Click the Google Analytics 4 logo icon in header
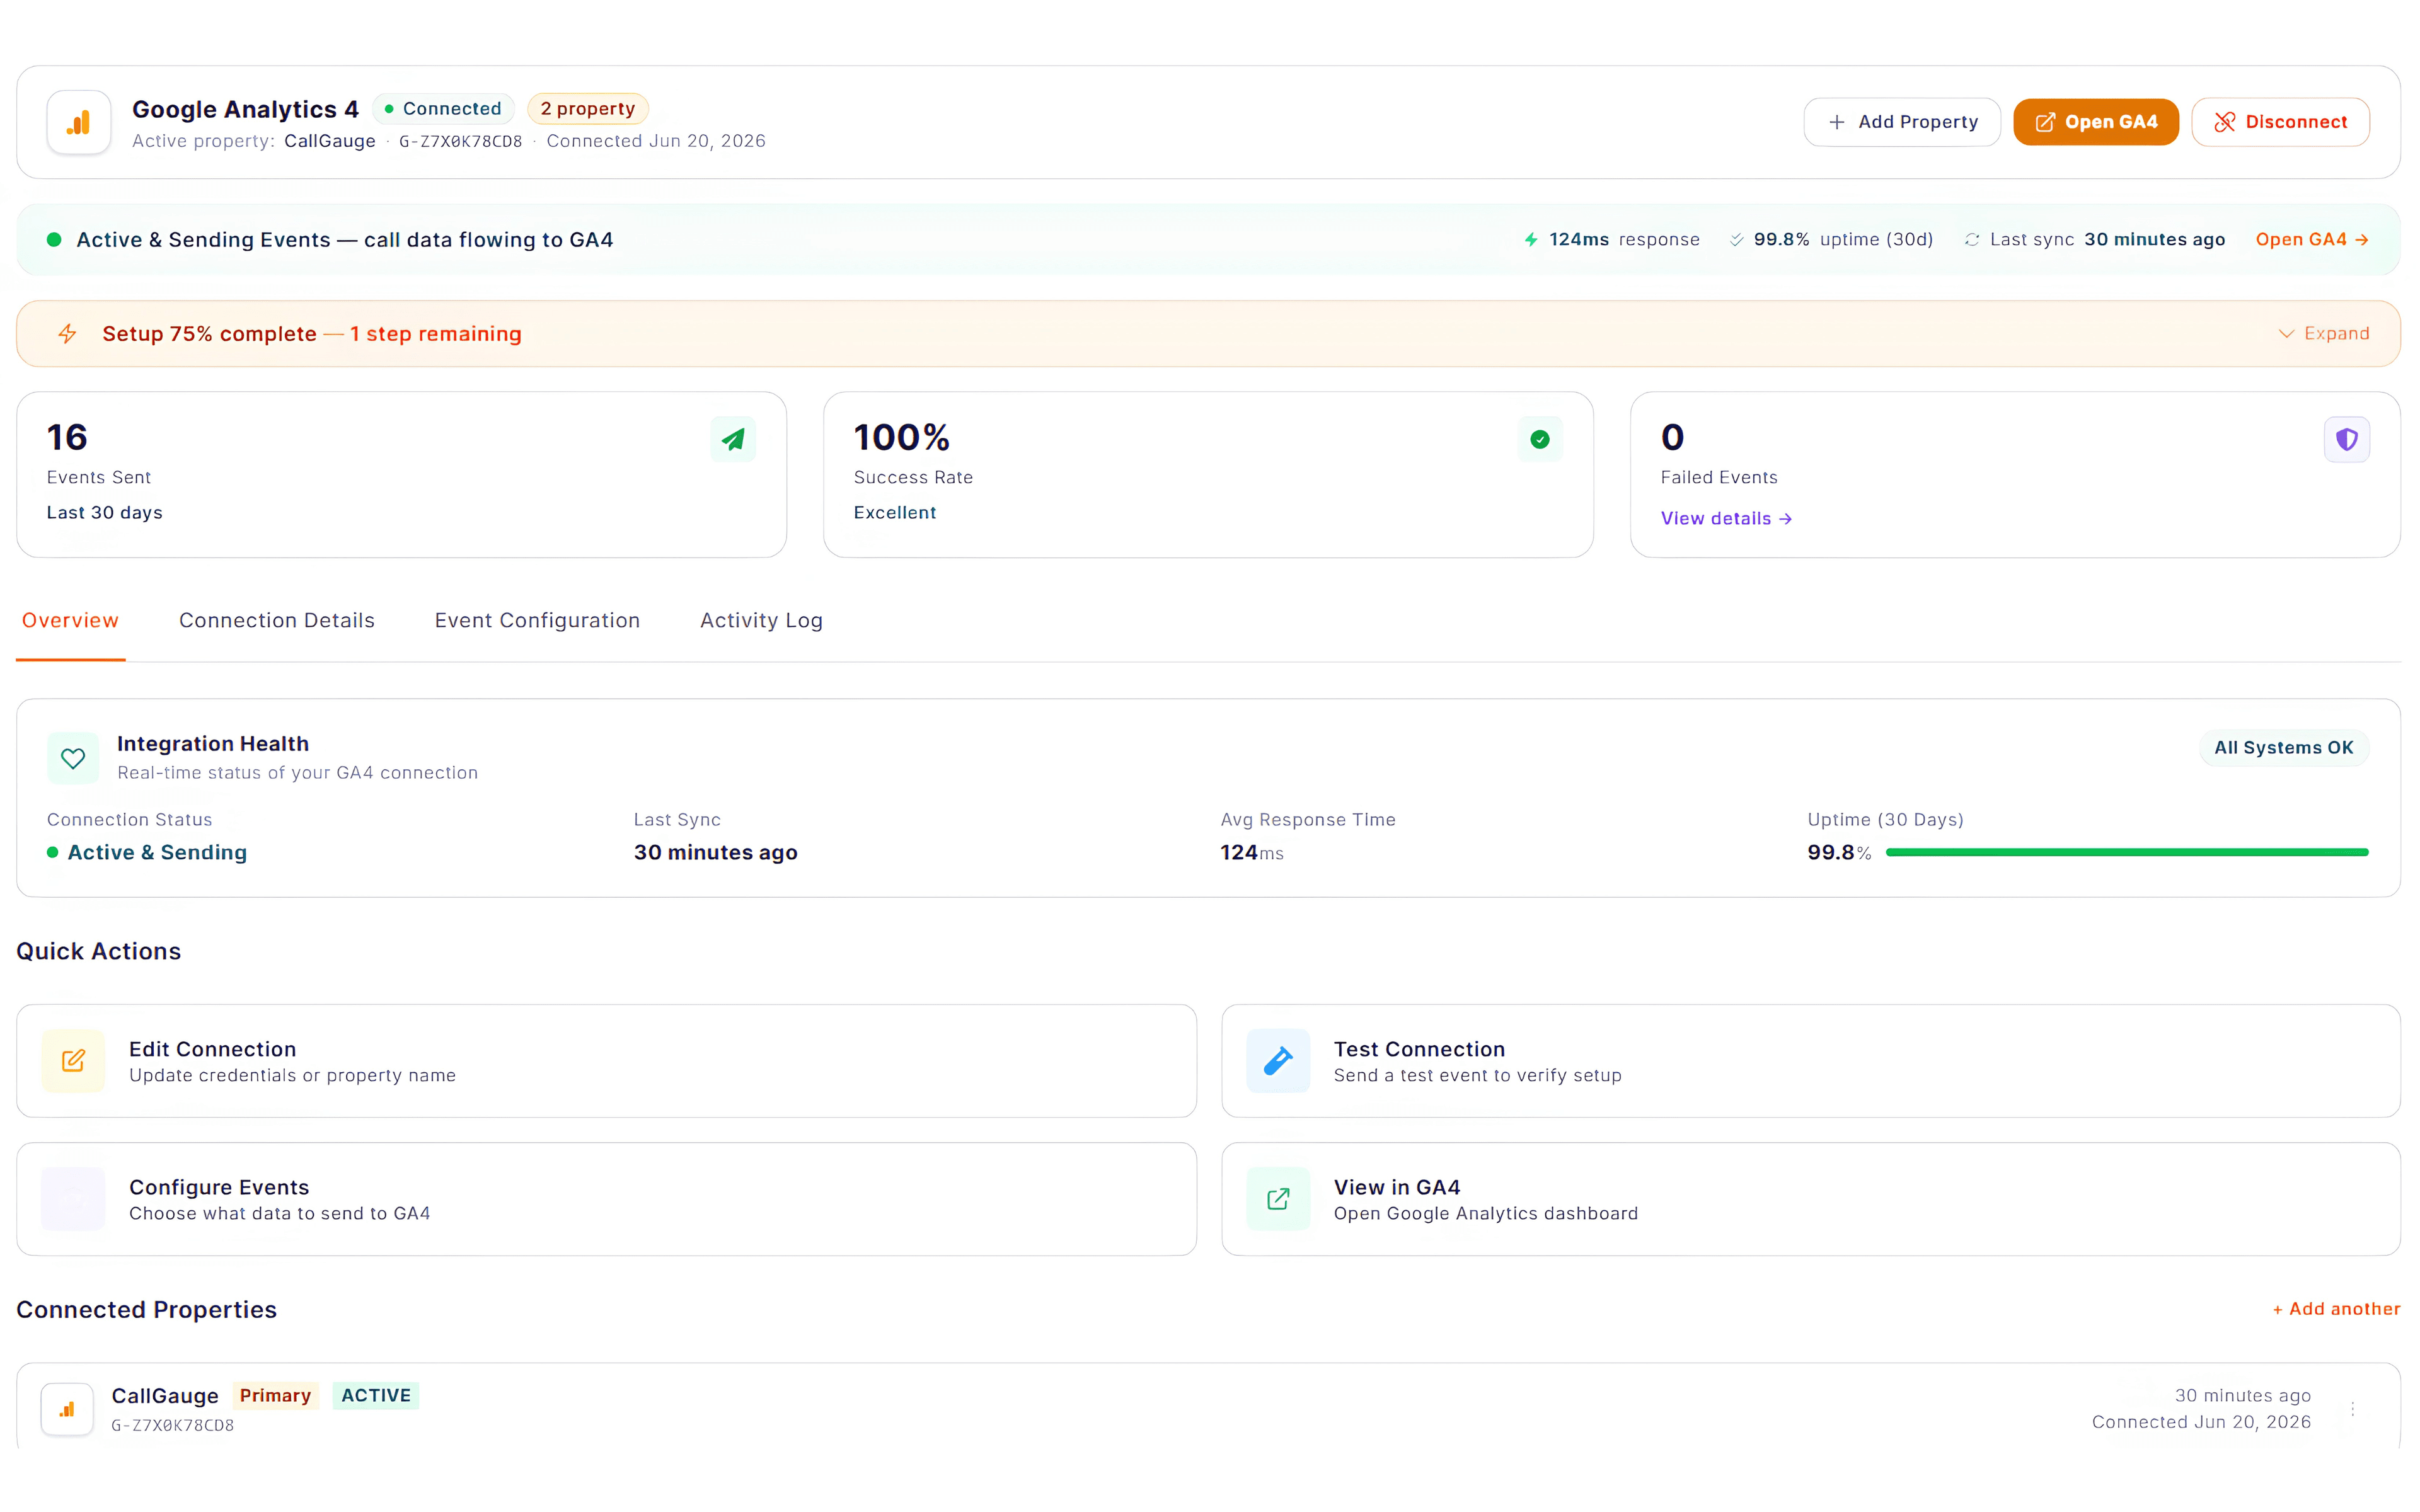2420x1512 pixels. click(79, 123)
